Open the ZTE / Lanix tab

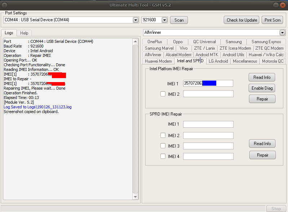204,48
